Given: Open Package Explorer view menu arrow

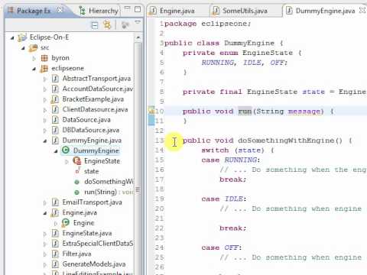Looking at the screenshot, I should (x=138, y=22).
